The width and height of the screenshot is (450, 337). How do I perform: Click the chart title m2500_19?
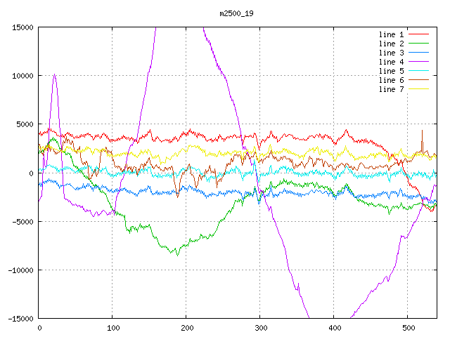236,13
